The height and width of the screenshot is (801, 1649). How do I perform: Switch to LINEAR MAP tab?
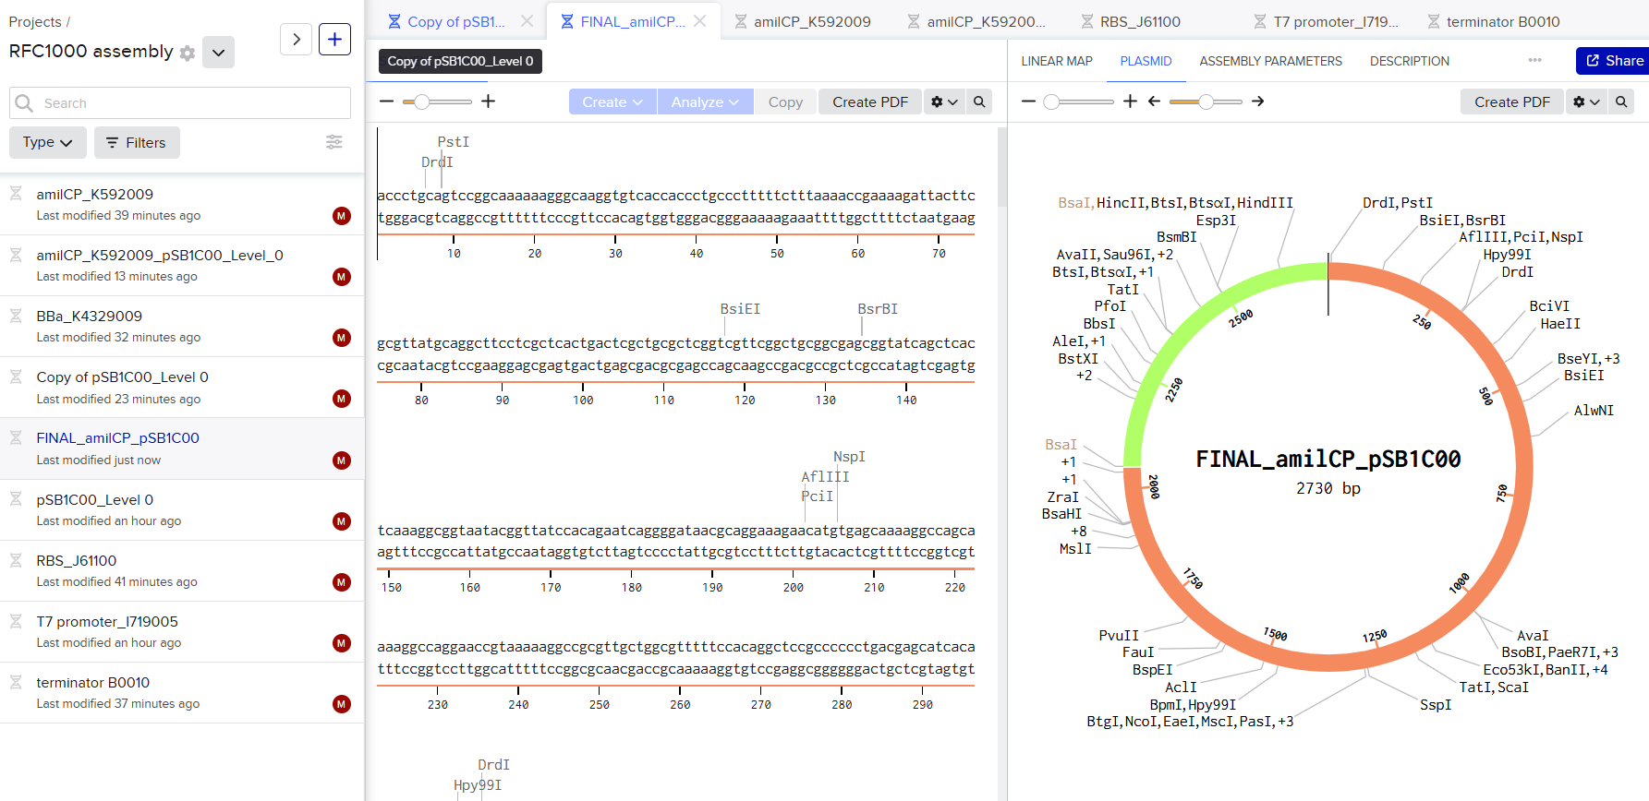pyautogui.click(x=1057, y=61)
